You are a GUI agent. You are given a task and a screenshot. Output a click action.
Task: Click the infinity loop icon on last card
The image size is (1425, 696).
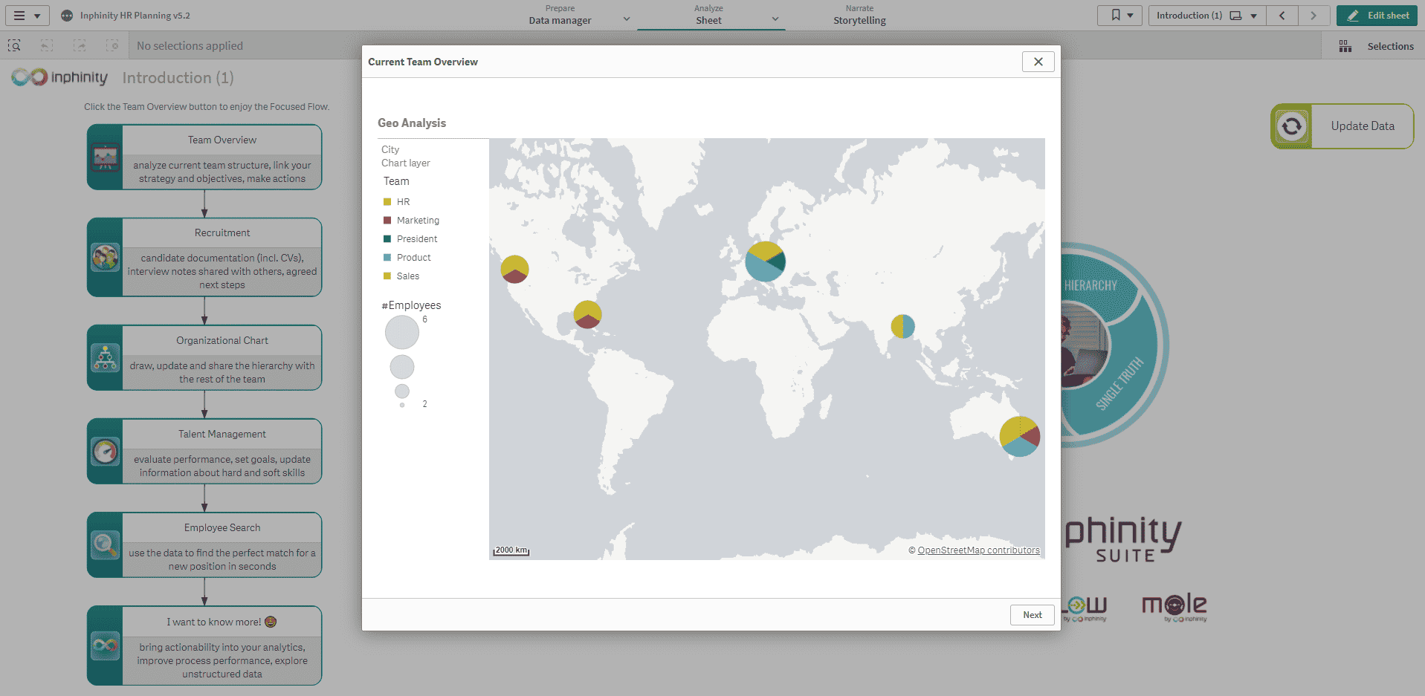(x=105, y=645)
